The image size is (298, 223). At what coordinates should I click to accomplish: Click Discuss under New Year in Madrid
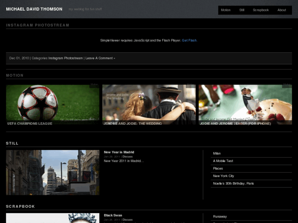(x=127, y=157)
